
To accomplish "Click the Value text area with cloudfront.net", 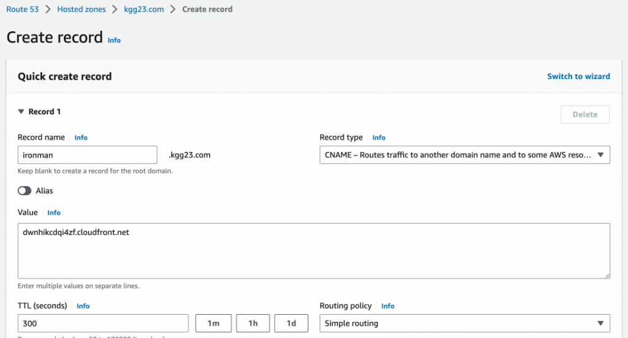I will click(313, 251).
